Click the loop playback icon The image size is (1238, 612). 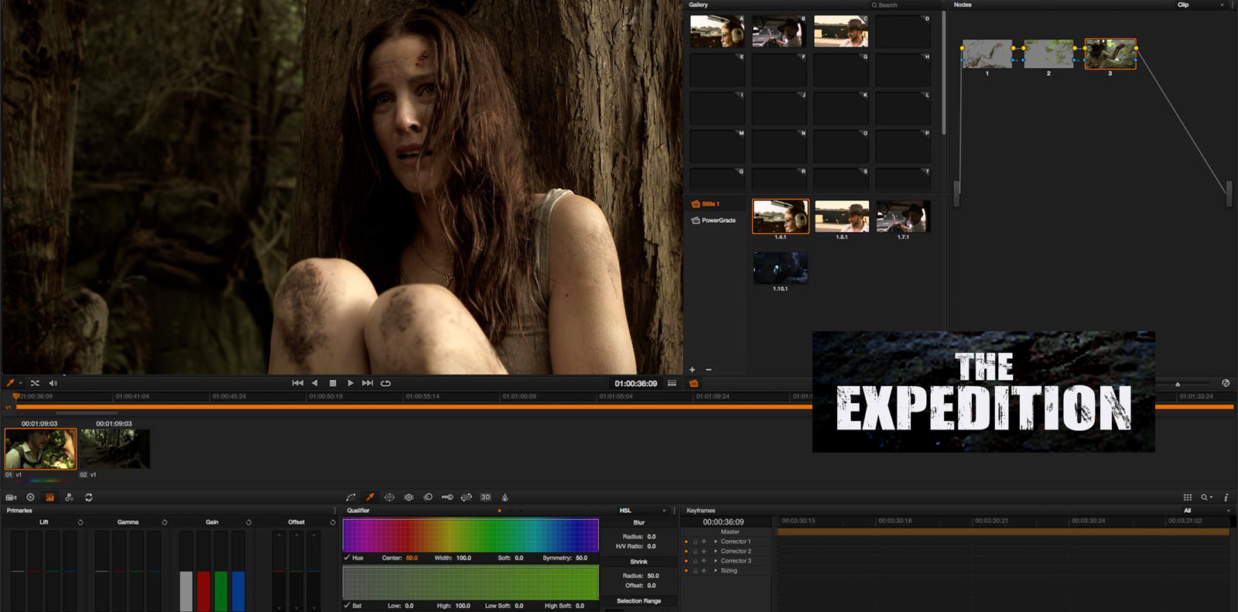[385, 383]
